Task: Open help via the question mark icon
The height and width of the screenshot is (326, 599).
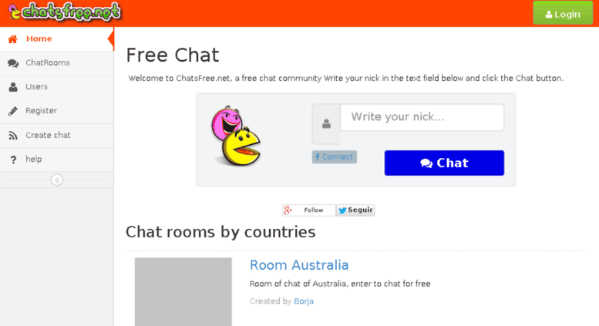Action: [13, 160]
